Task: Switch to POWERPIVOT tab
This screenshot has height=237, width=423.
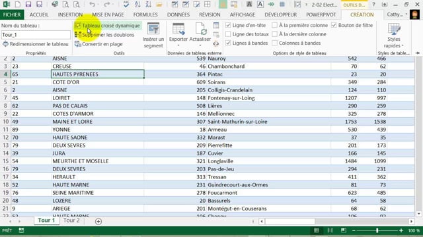Action: pos(321,14)
